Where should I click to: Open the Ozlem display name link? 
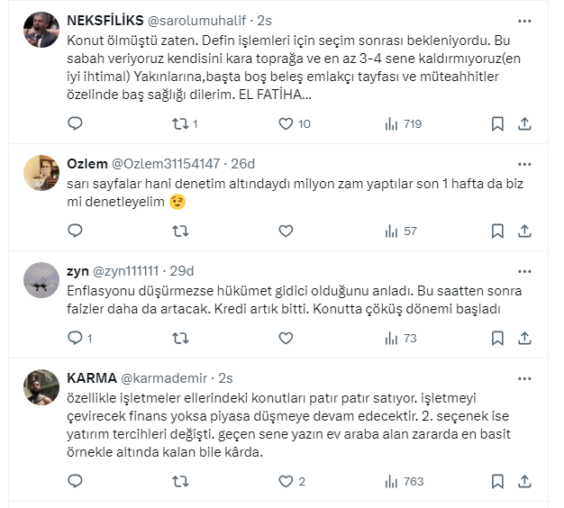click(87, 163)
